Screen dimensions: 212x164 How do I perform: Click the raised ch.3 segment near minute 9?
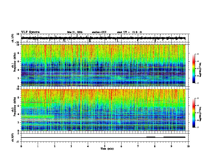pyautogui.click(x=175, y=137)
